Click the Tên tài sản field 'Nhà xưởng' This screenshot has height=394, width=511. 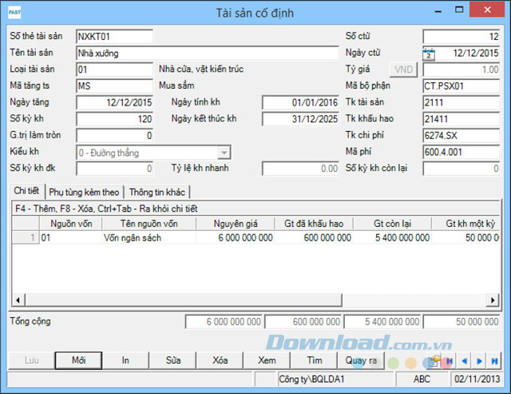pos(208,54)
